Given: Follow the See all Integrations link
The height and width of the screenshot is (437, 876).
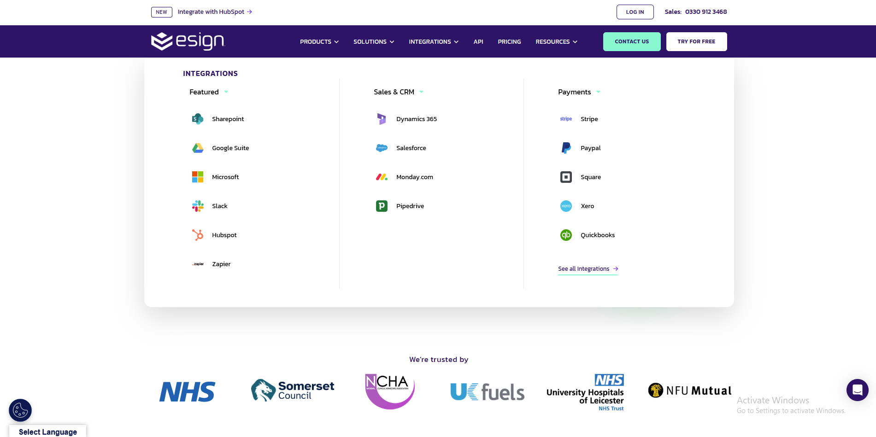Looking at the screenshot, I should [588, 269].
